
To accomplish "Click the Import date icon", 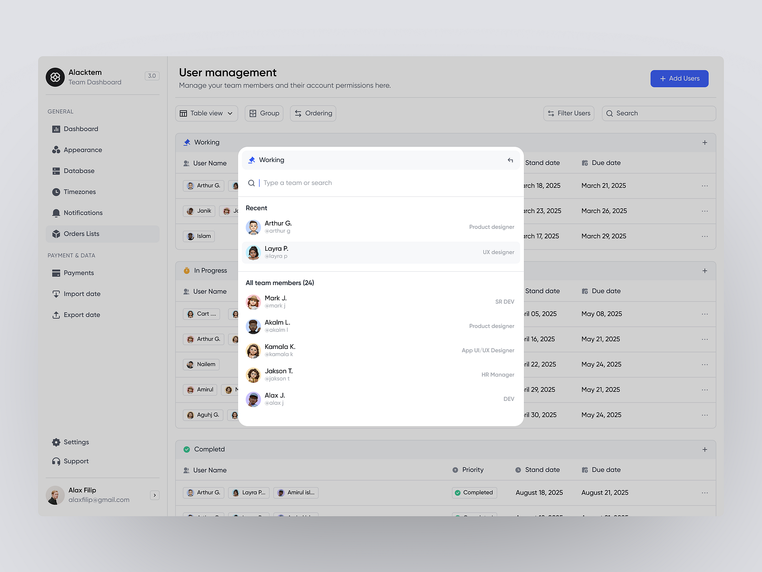I will (56, 294).
